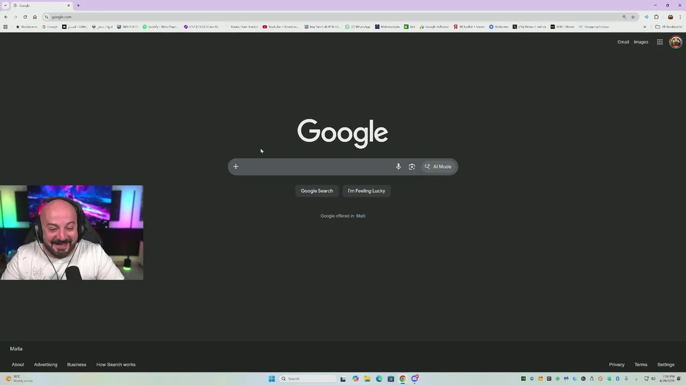Screen dimensions: 686x385
Task: Open Chrome Extensions puzzle icon
Action: [x=656, y=17]
